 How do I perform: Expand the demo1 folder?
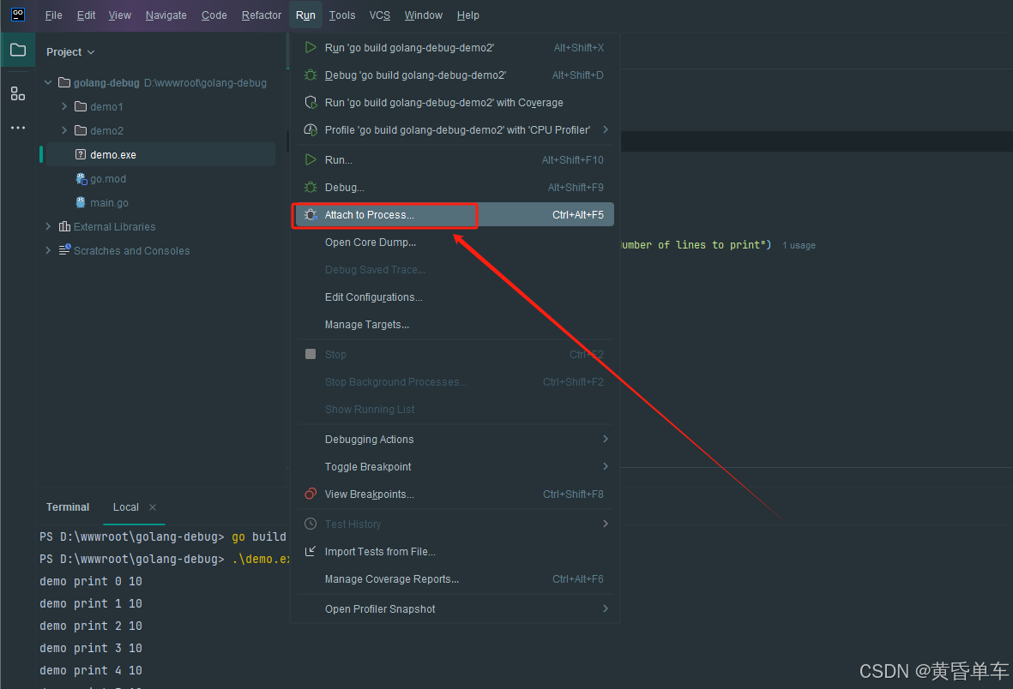pyautogui.click(x=64, y=106)
